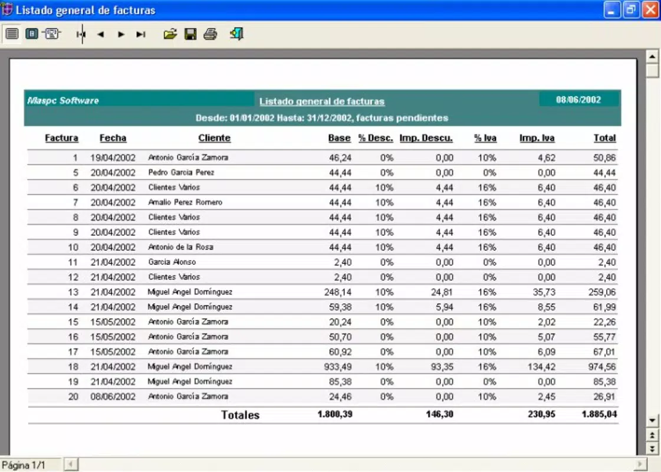661x472 pixels.
Task: Click the vertical scrollbar up arrow
Action: coord(652,56)
